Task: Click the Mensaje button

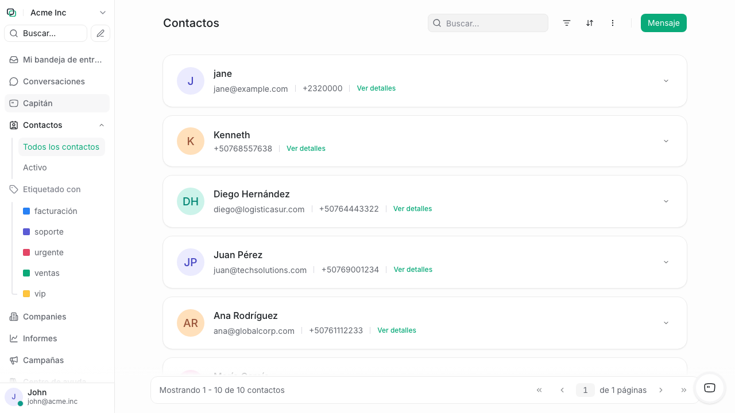Action: (x=663, y=23)
